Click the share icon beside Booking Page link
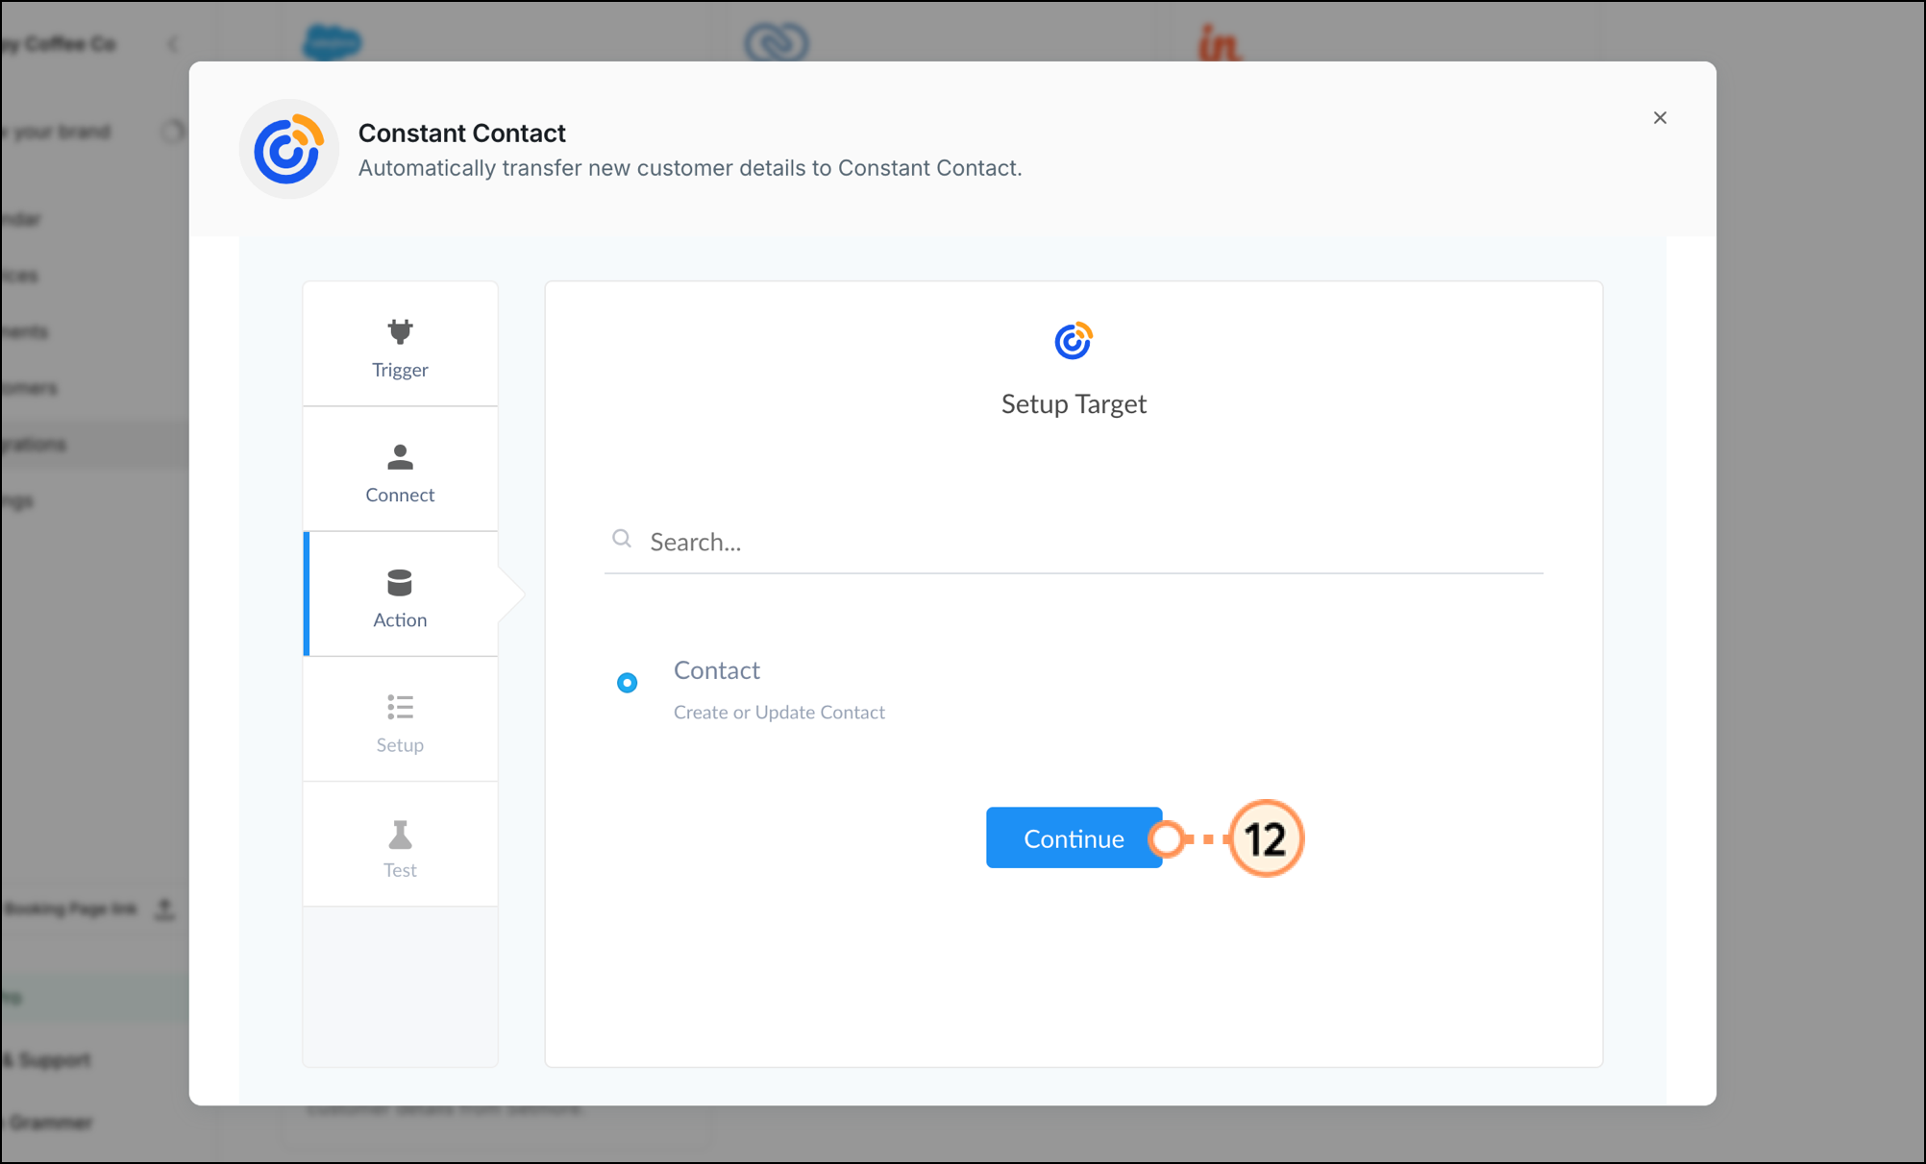 (x=164, y=909)
